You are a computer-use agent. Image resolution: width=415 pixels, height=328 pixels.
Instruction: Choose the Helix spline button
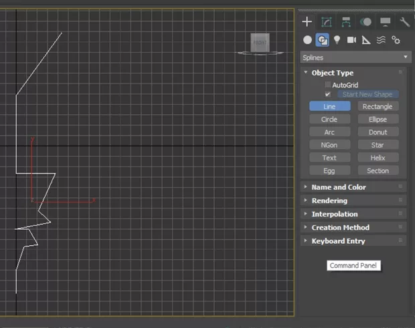click(x=378, y=158)
